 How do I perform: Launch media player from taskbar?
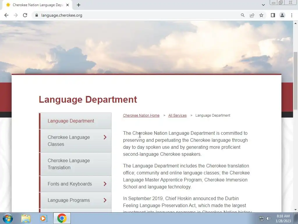(44, 218)
